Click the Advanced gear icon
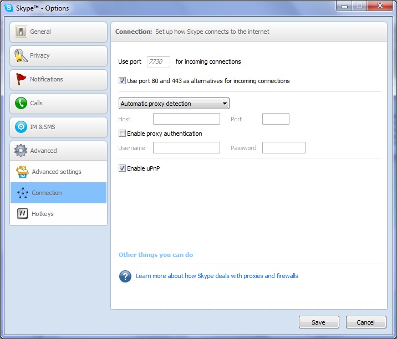 pos(21,151)
